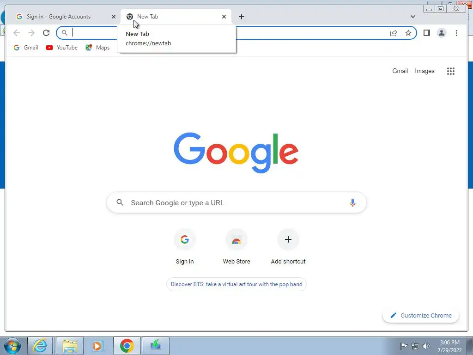Open the YouTube bookmark
The image size is (473, 355).
click(x=61, y=48)
